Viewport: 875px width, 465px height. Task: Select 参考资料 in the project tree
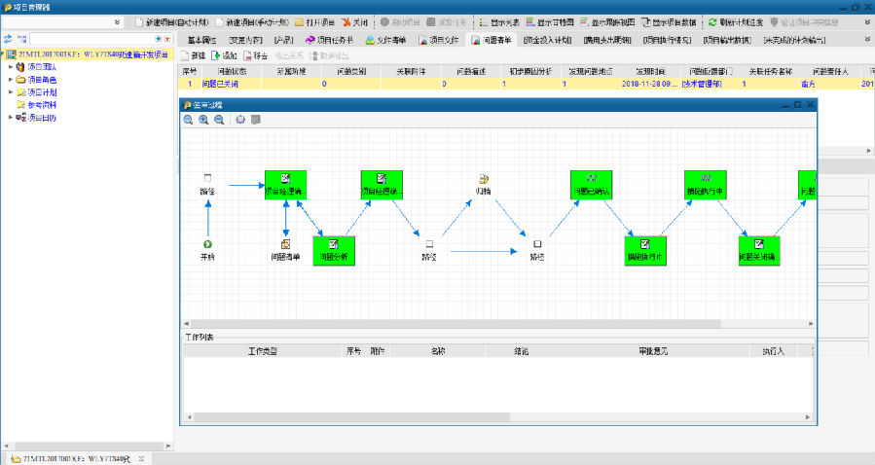[41, 105]
